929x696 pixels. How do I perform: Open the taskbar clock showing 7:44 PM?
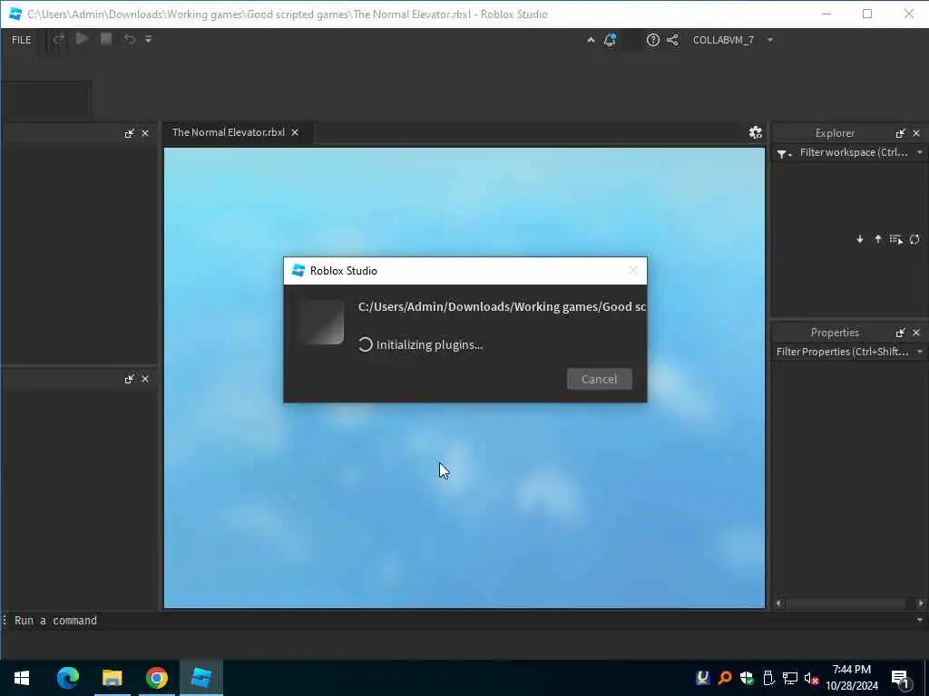[851, 678]
